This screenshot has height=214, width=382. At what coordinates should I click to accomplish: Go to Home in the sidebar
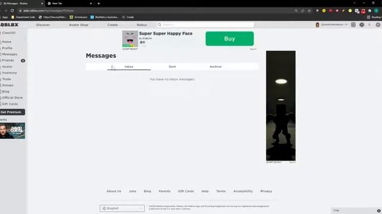coord(7,42)
